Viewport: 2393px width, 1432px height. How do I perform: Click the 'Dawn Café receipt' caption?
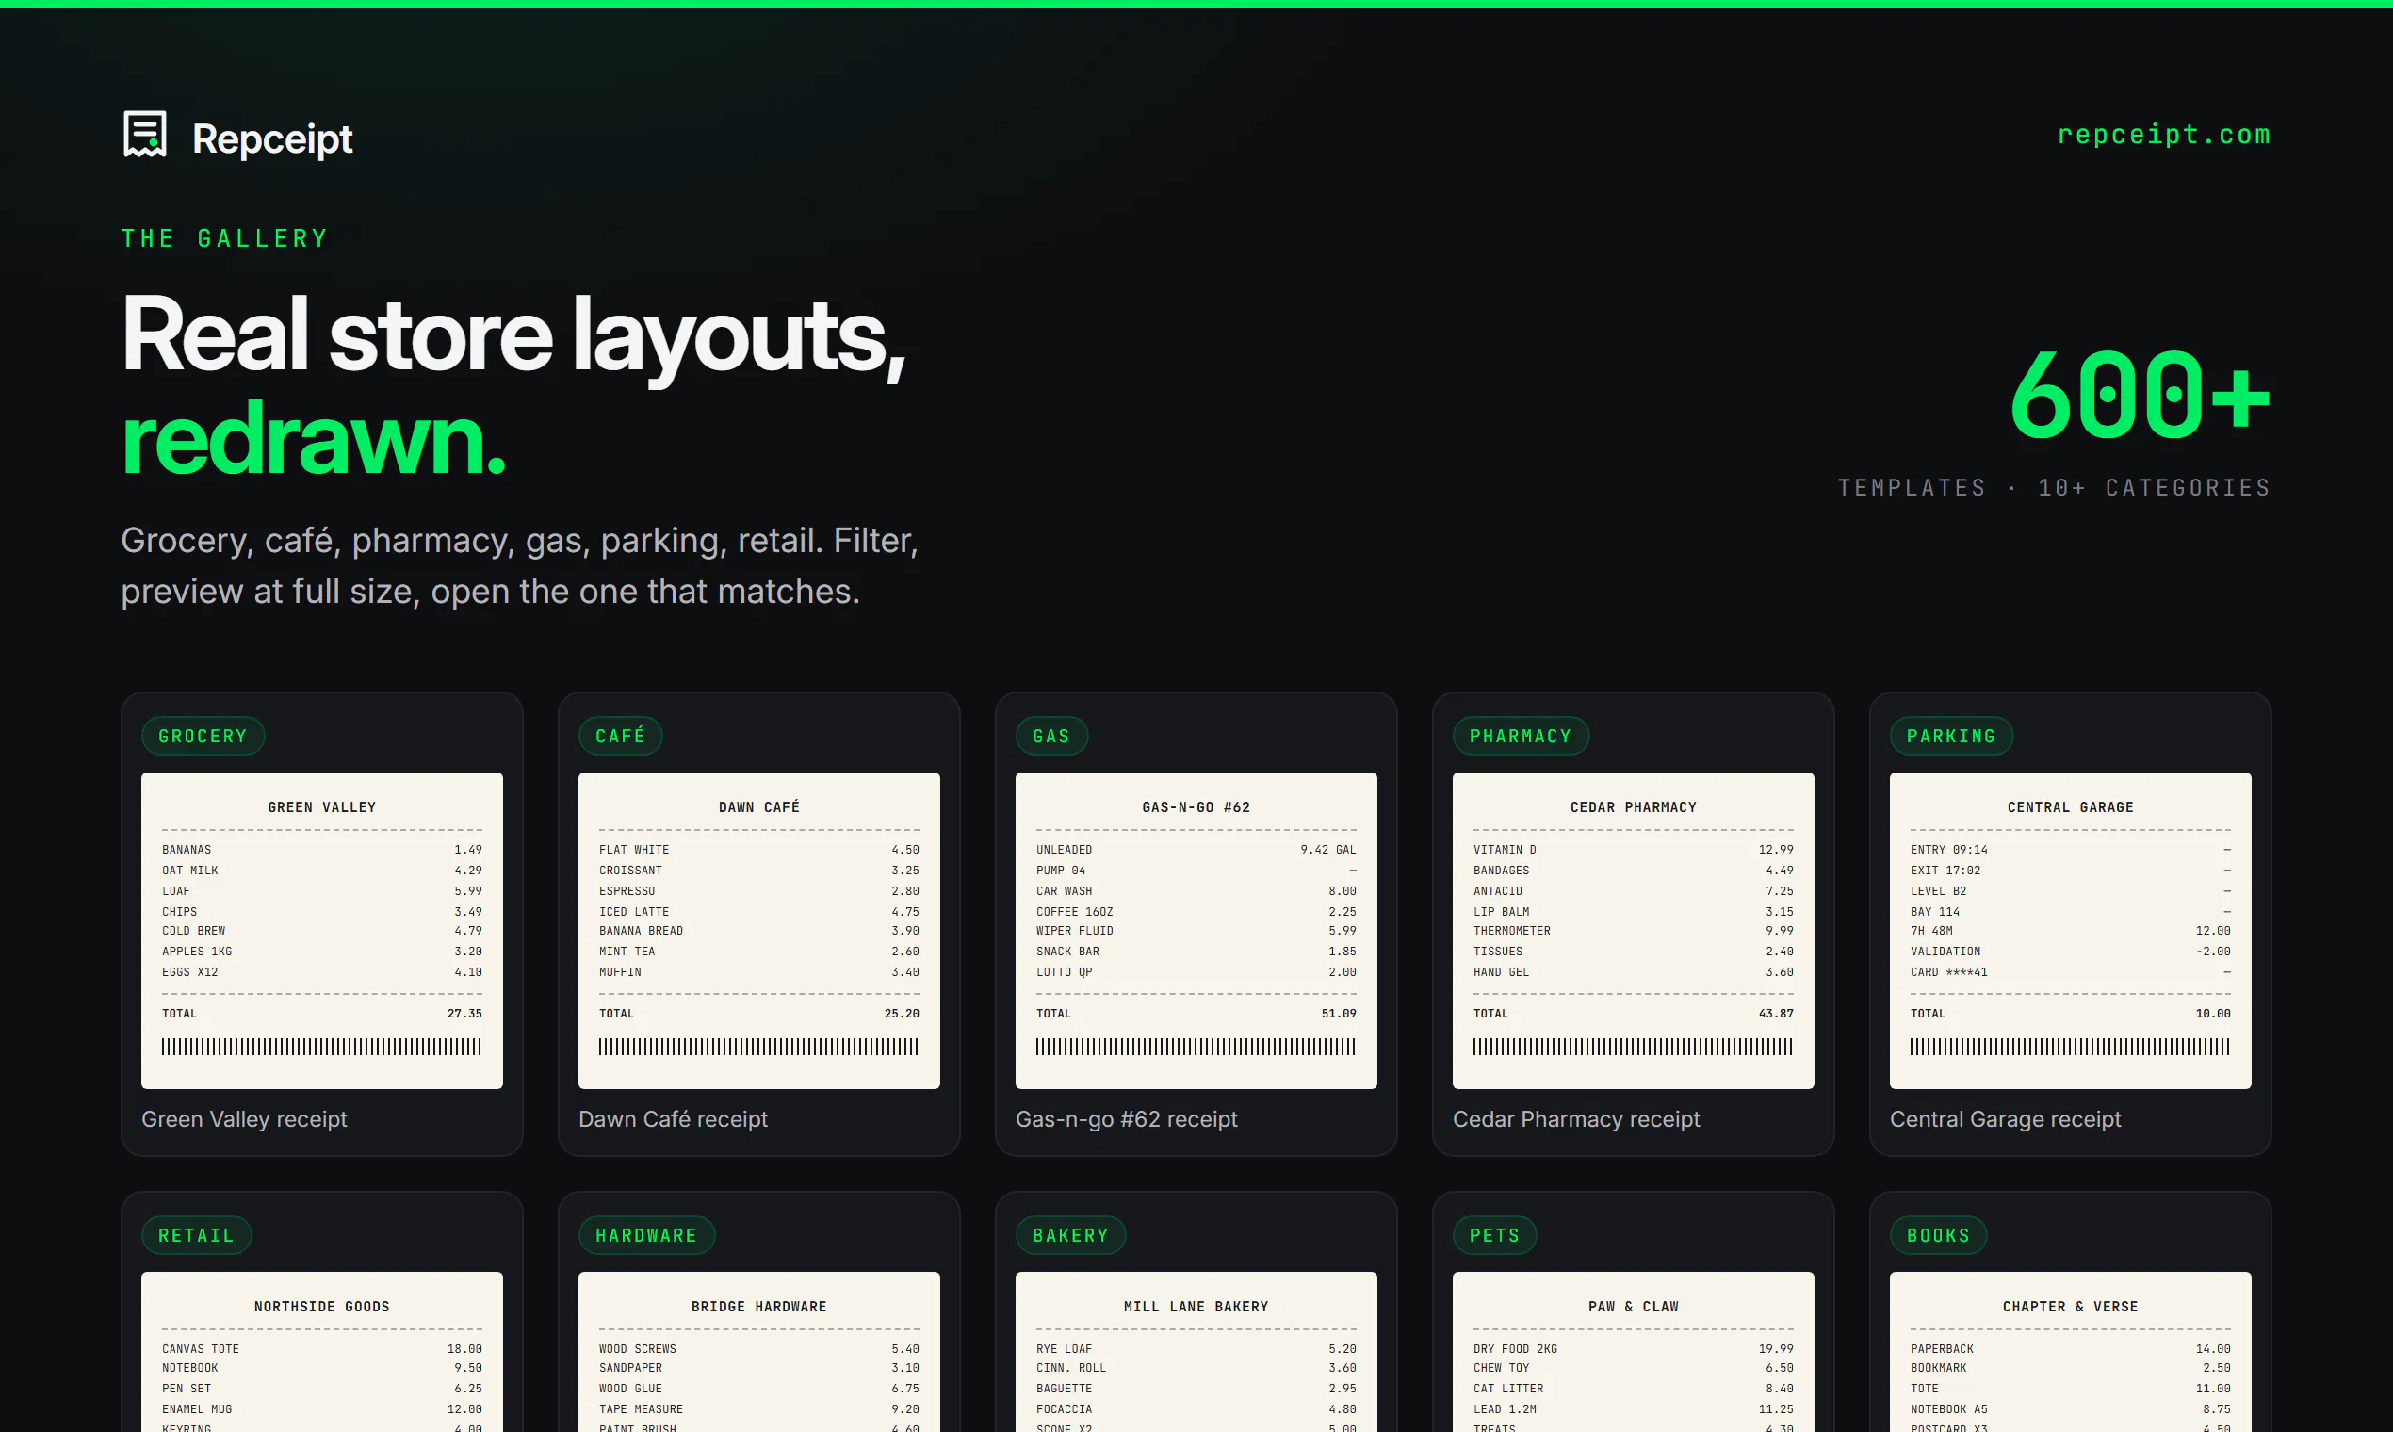click(674, 1119)
